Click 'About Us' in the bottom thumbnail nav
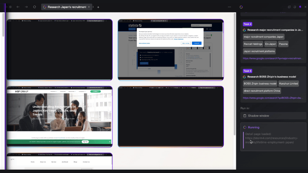308x173 pixels. click(x=43, y=162)
